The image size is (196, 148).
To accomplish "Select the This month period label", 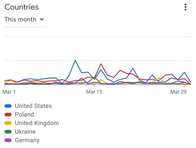I will coord(21,19).
